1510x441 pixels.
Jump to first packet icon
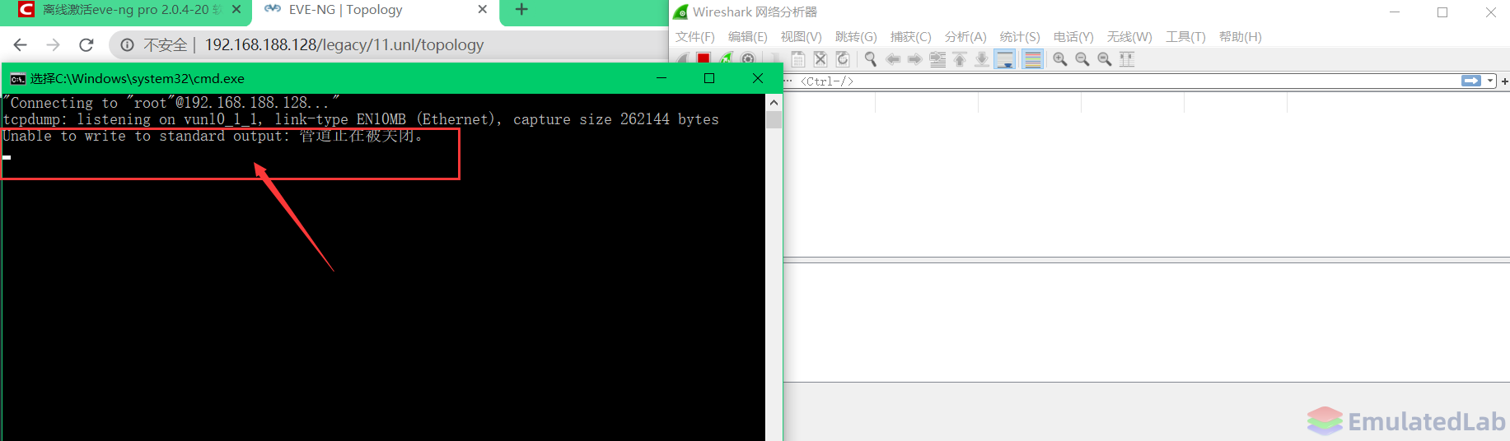[960, 59]
